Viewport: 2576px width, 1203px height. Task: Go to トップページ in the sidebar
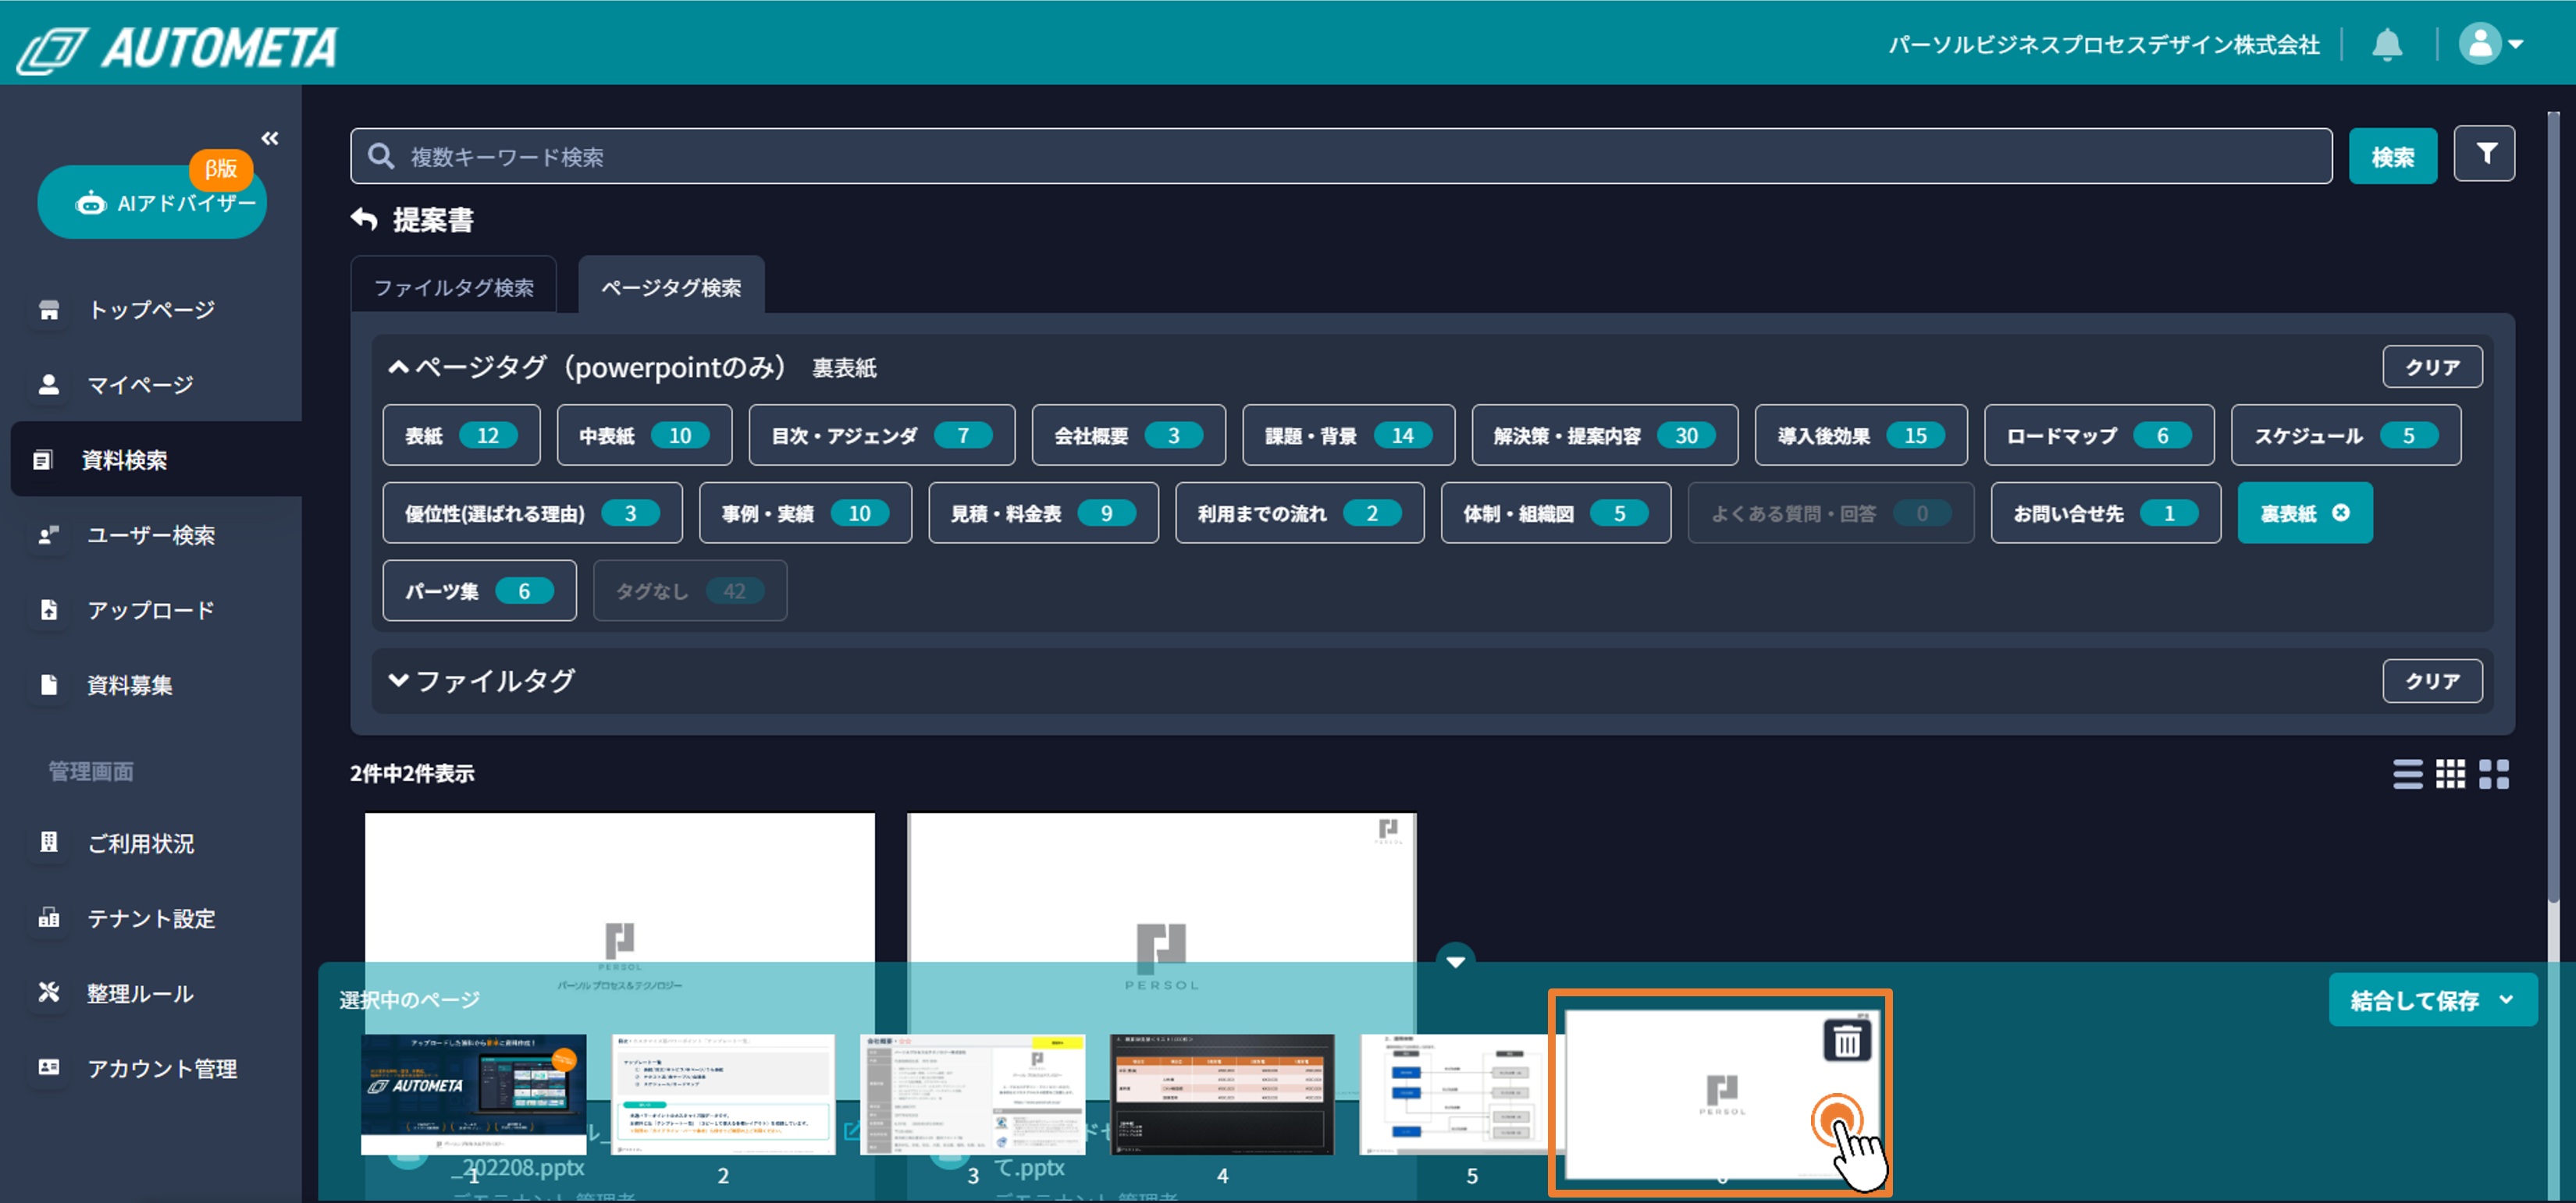pos(150,310)
